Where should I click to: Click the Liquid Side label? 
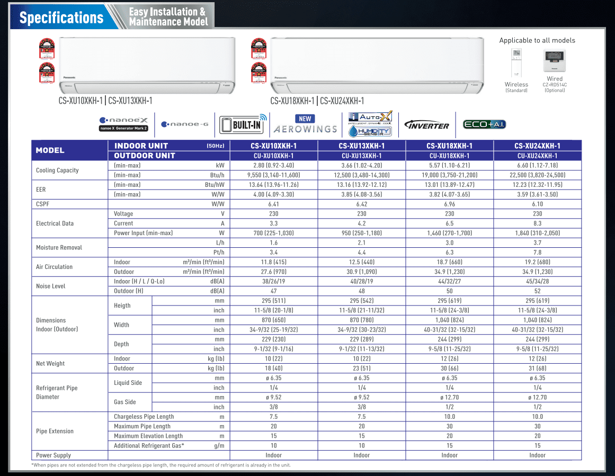(x=128, y=383)
